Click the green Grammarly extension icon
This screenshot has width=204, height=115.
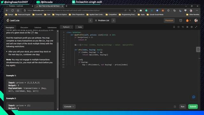(x=146, y=11)
